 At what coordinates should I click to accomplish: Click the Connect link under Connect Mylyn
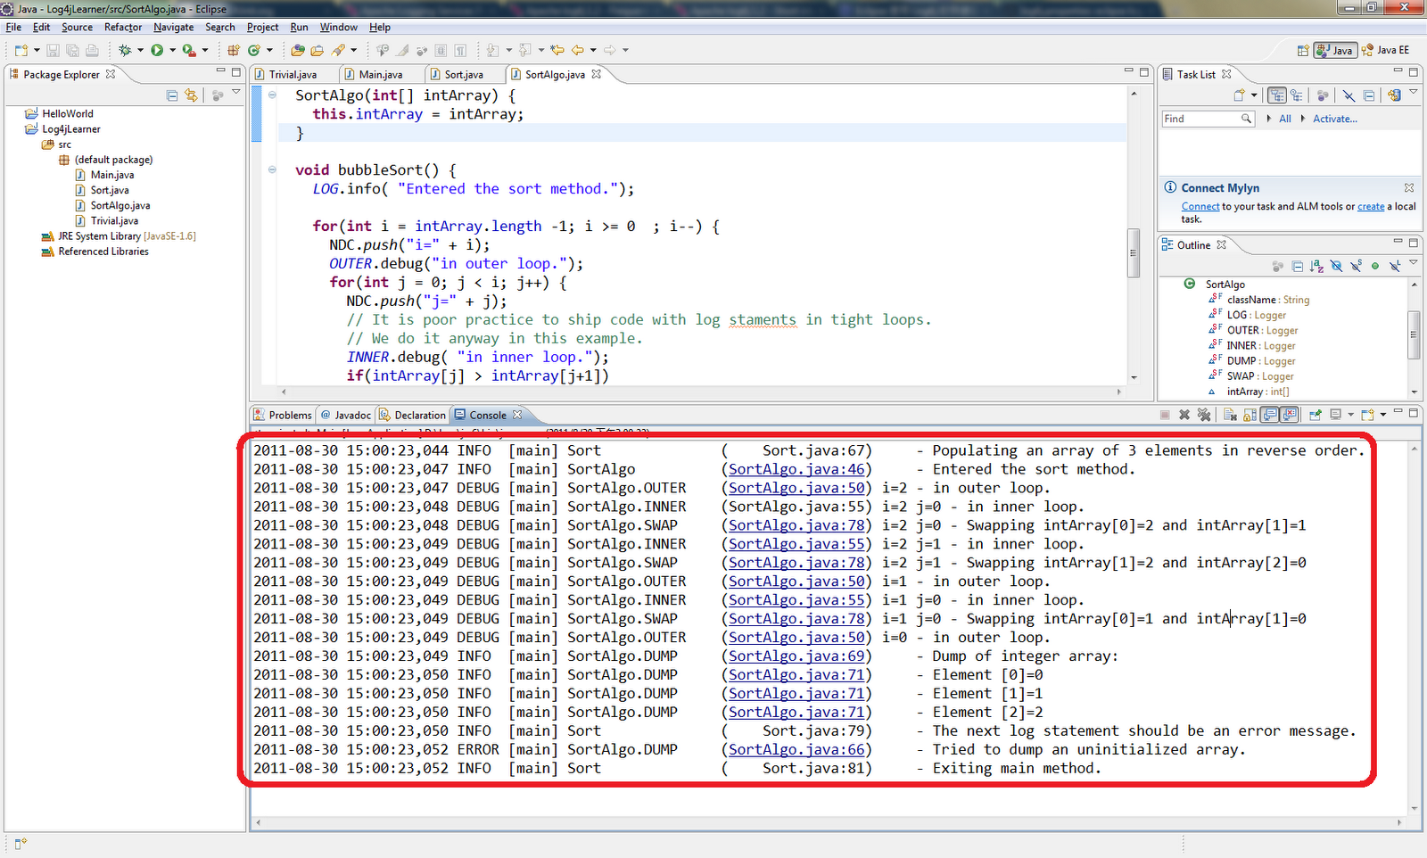coord(1200,206)
